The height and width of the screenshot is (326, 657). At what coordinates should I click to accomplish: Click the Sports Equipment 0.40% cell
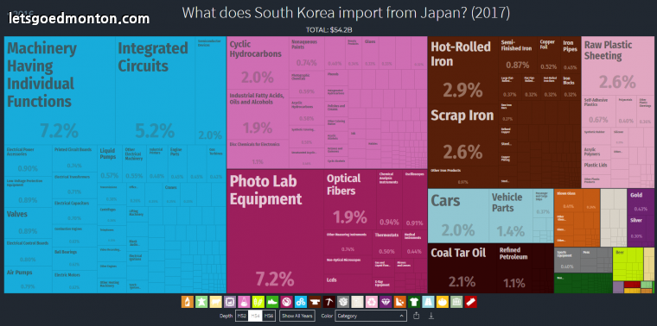568,260
